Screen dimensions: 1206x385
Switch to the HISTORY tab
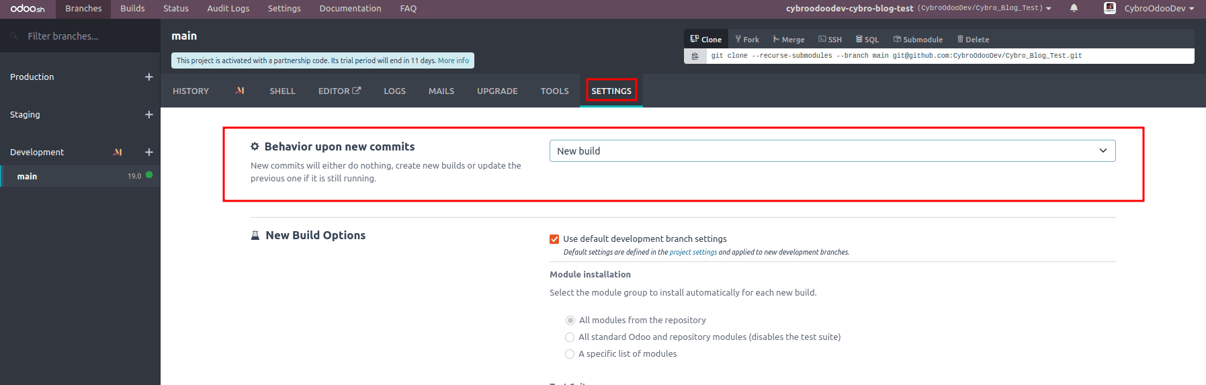click(x=191, y=91)
